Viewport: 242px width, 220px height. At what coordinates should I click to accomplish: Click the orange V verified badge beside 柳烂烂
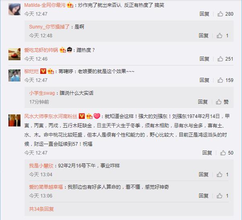coord(43,71)
